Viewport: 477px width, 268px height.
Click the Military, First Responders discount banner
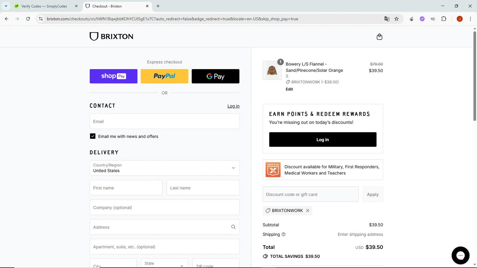[323, 170]
